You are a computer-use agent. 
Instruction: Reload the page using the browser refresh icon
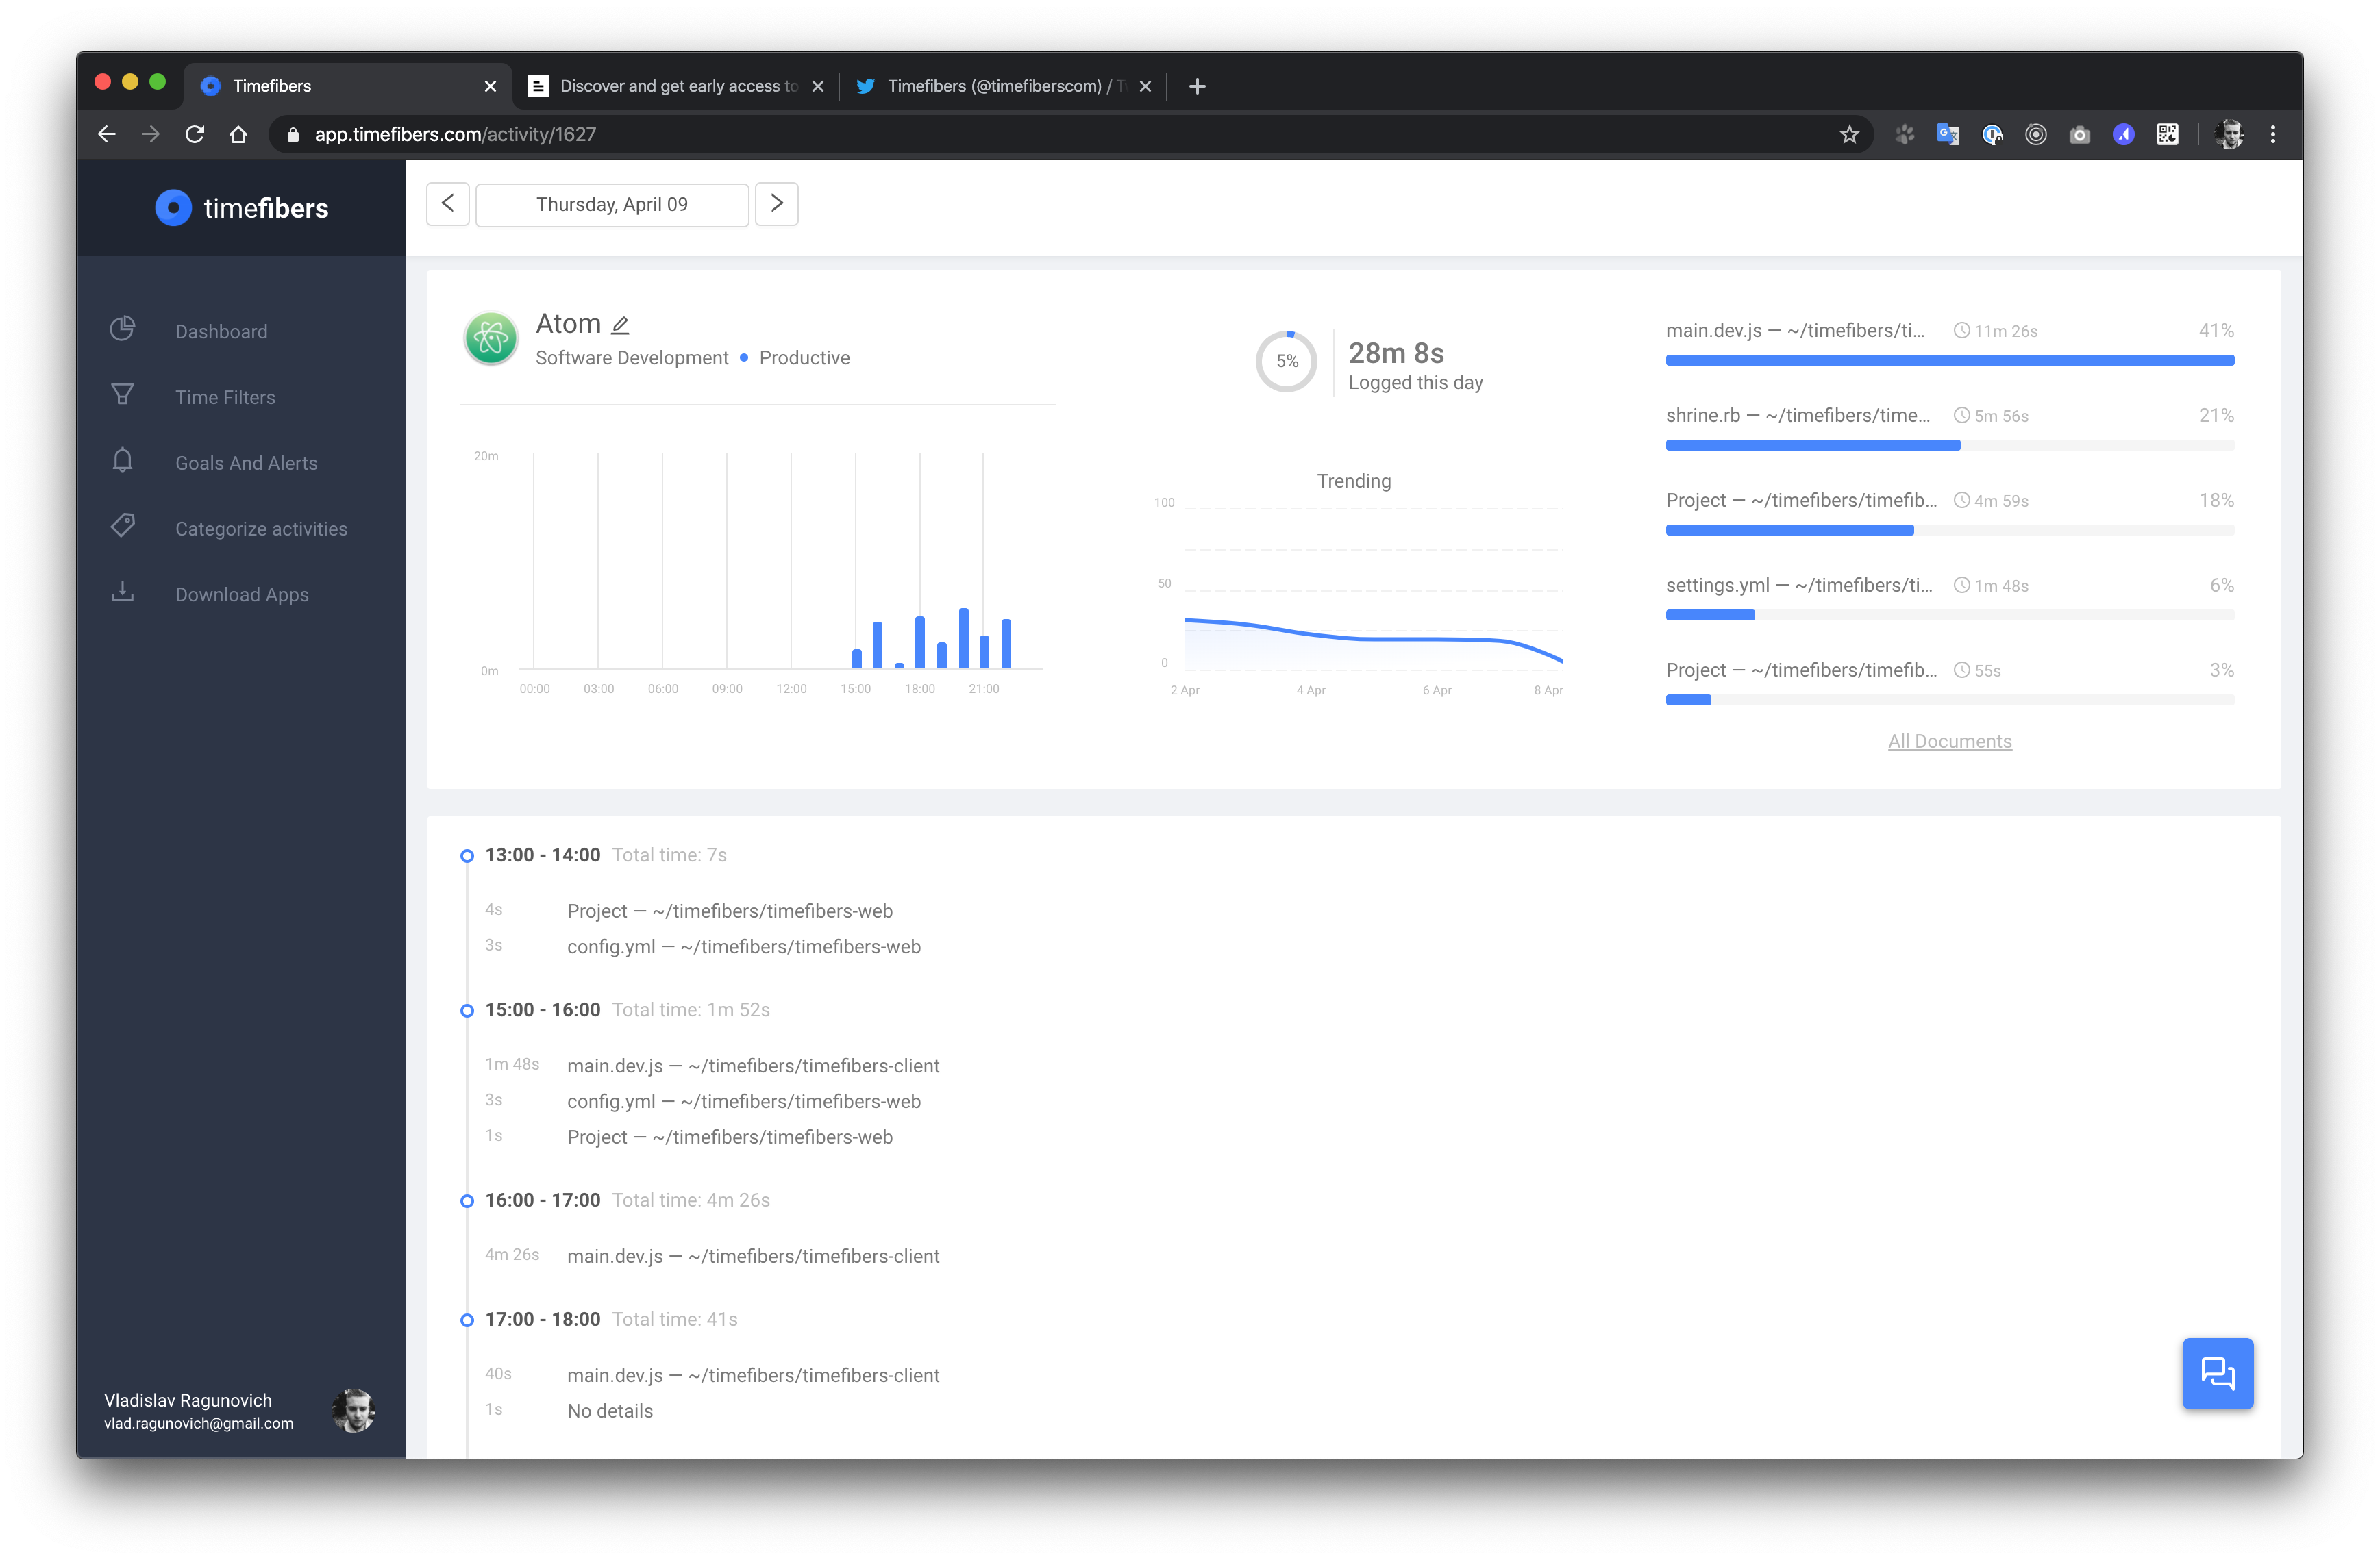point(195,134)
